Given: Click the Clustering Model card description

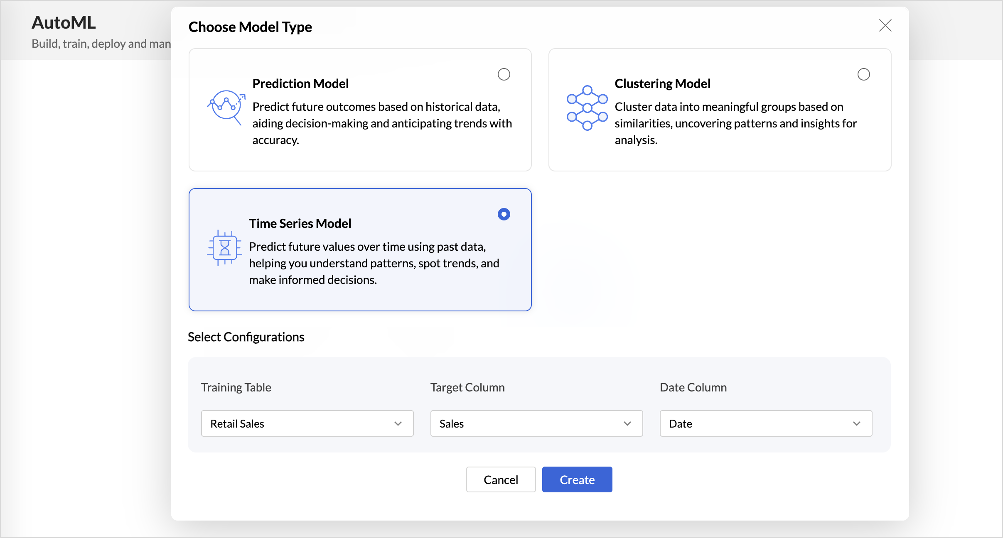Looking at the screenshot, I should (736, 123).
